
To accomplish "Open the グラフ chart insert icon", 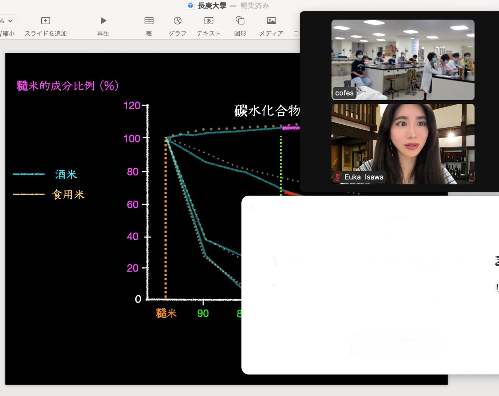I will coord(178,21).
